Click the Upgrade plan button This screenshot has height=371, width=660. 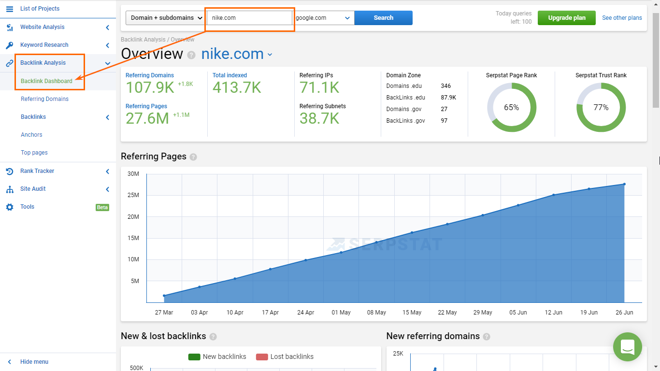point(566,17)
